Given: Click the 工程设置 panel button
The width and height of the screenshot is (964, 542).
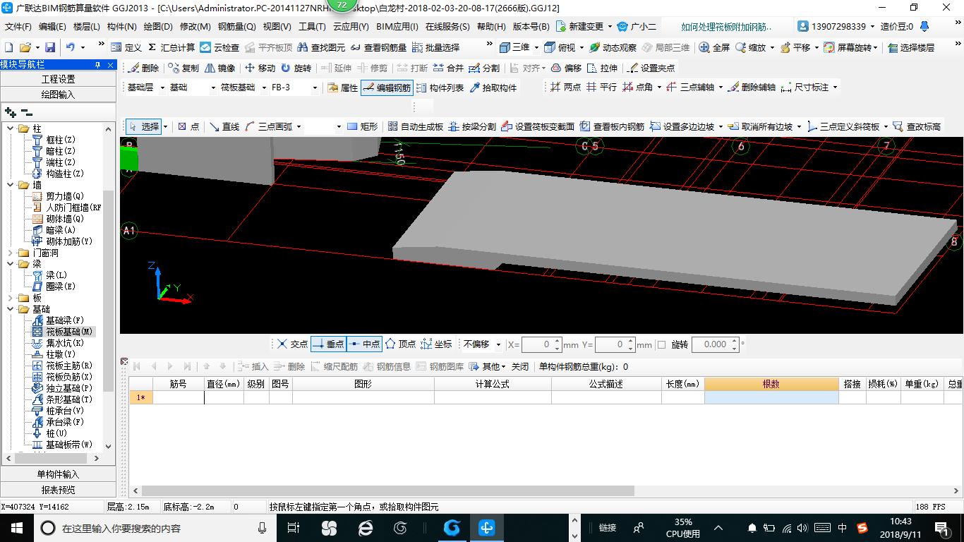Looking at the screenshot, I should point(58,79).
